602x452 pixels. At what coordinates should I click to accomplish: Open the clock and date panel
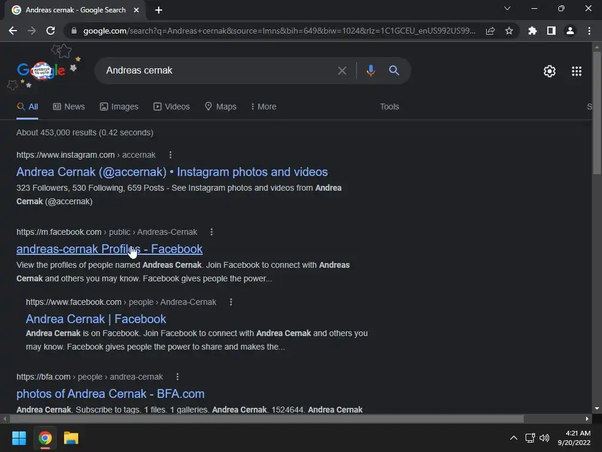574,438
